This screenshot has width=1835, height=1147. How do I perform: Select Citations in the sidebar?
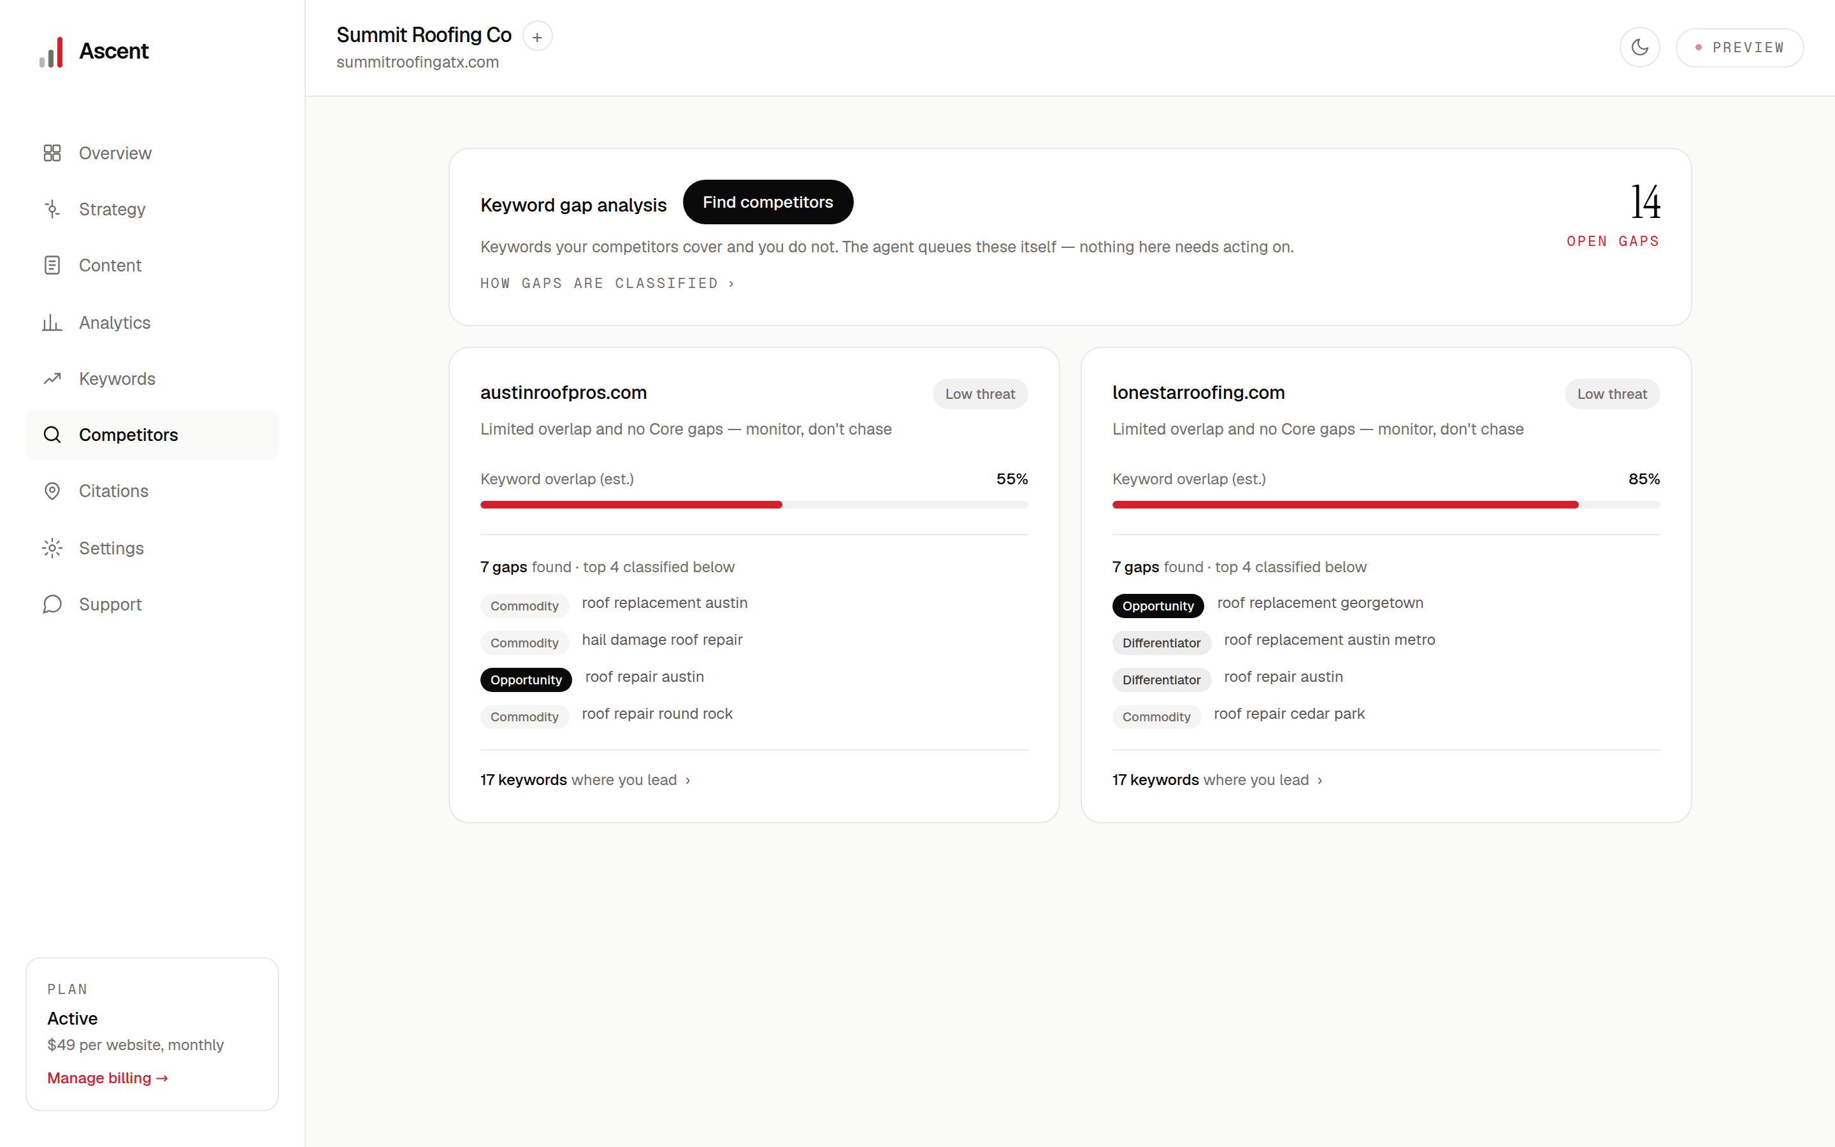(152, 491)
